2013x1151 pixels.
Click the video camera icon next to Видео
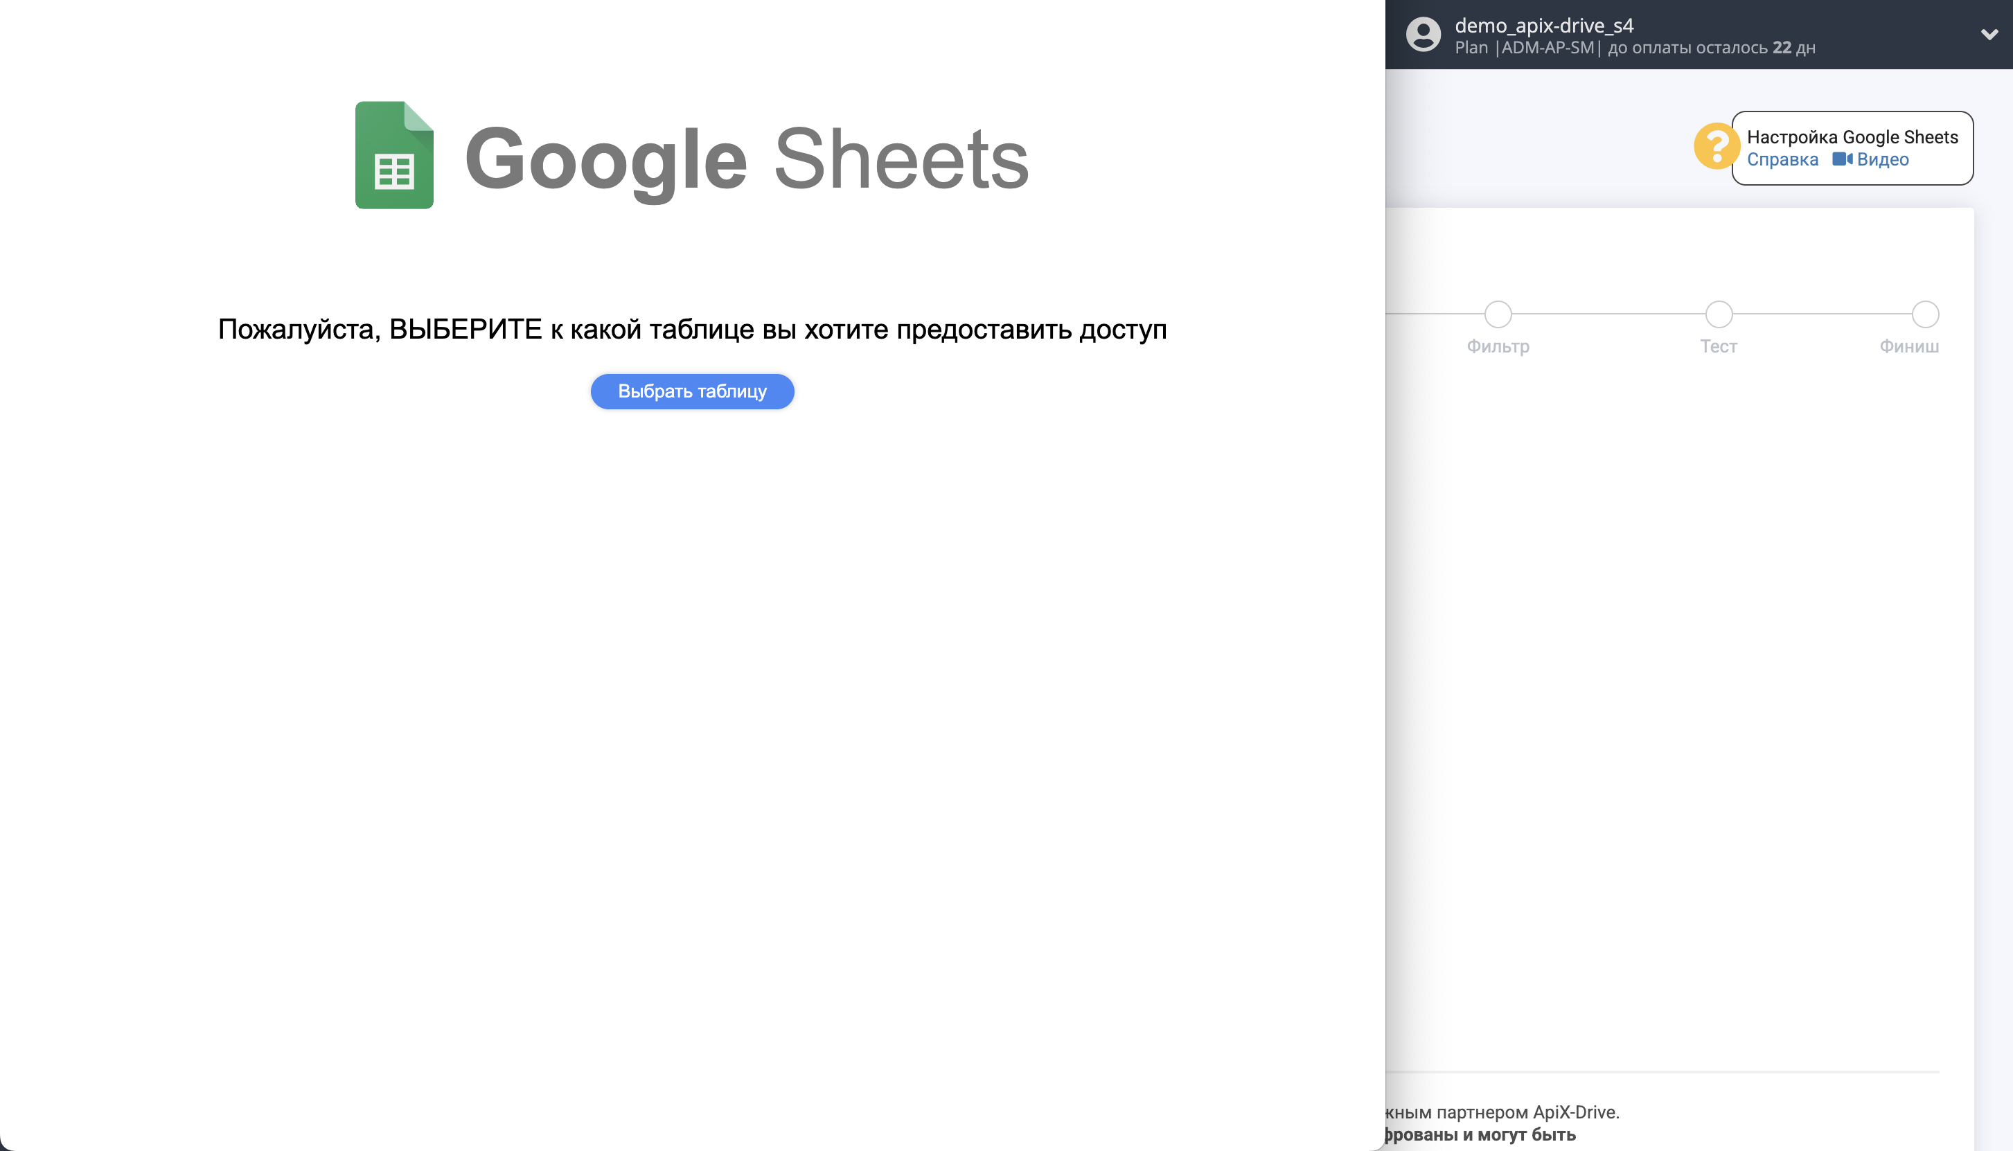[x=1841, y=159]
